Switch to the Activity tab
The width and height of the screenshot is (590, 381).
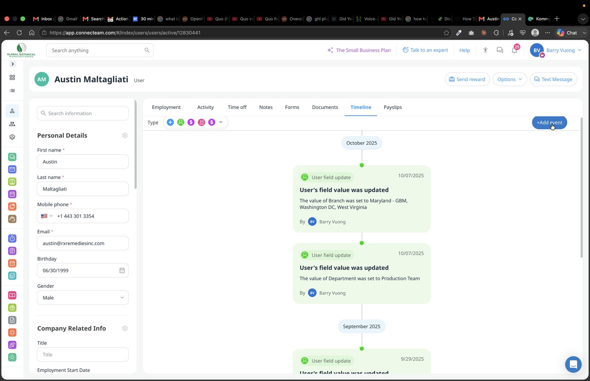[x=205, y=107]
